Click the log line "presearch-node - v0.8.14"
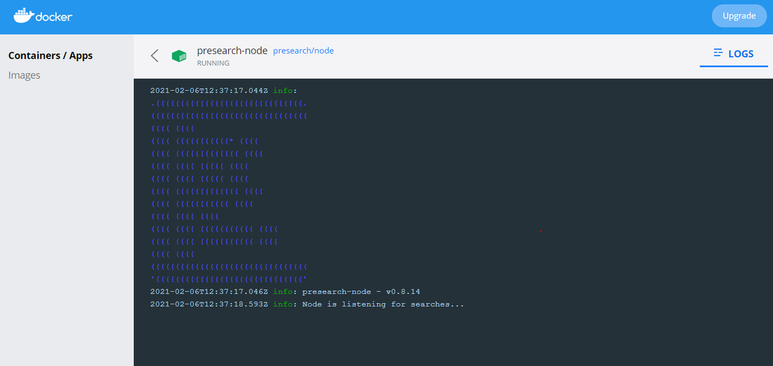Viewport: 773px width, 366px height. click(361, 292)
